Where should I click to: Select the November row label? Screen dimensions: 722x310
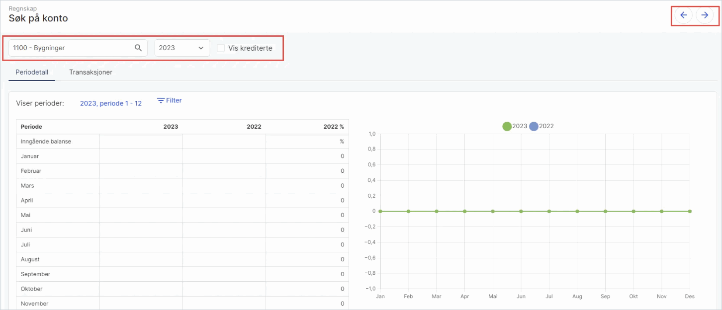click(x=34, y=304)
